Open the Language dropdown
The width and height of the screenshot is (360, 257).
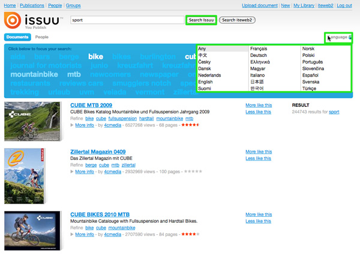[338, 37]
